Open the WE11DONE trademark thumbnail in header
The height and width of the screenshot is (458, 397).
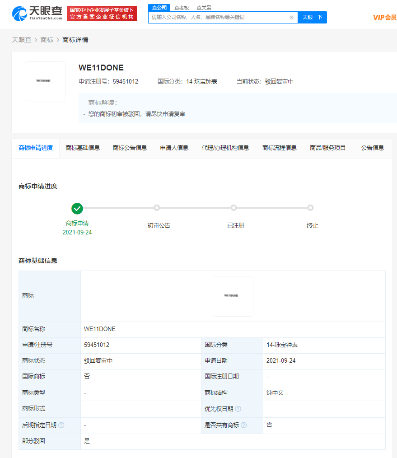[x=45, y=81]
